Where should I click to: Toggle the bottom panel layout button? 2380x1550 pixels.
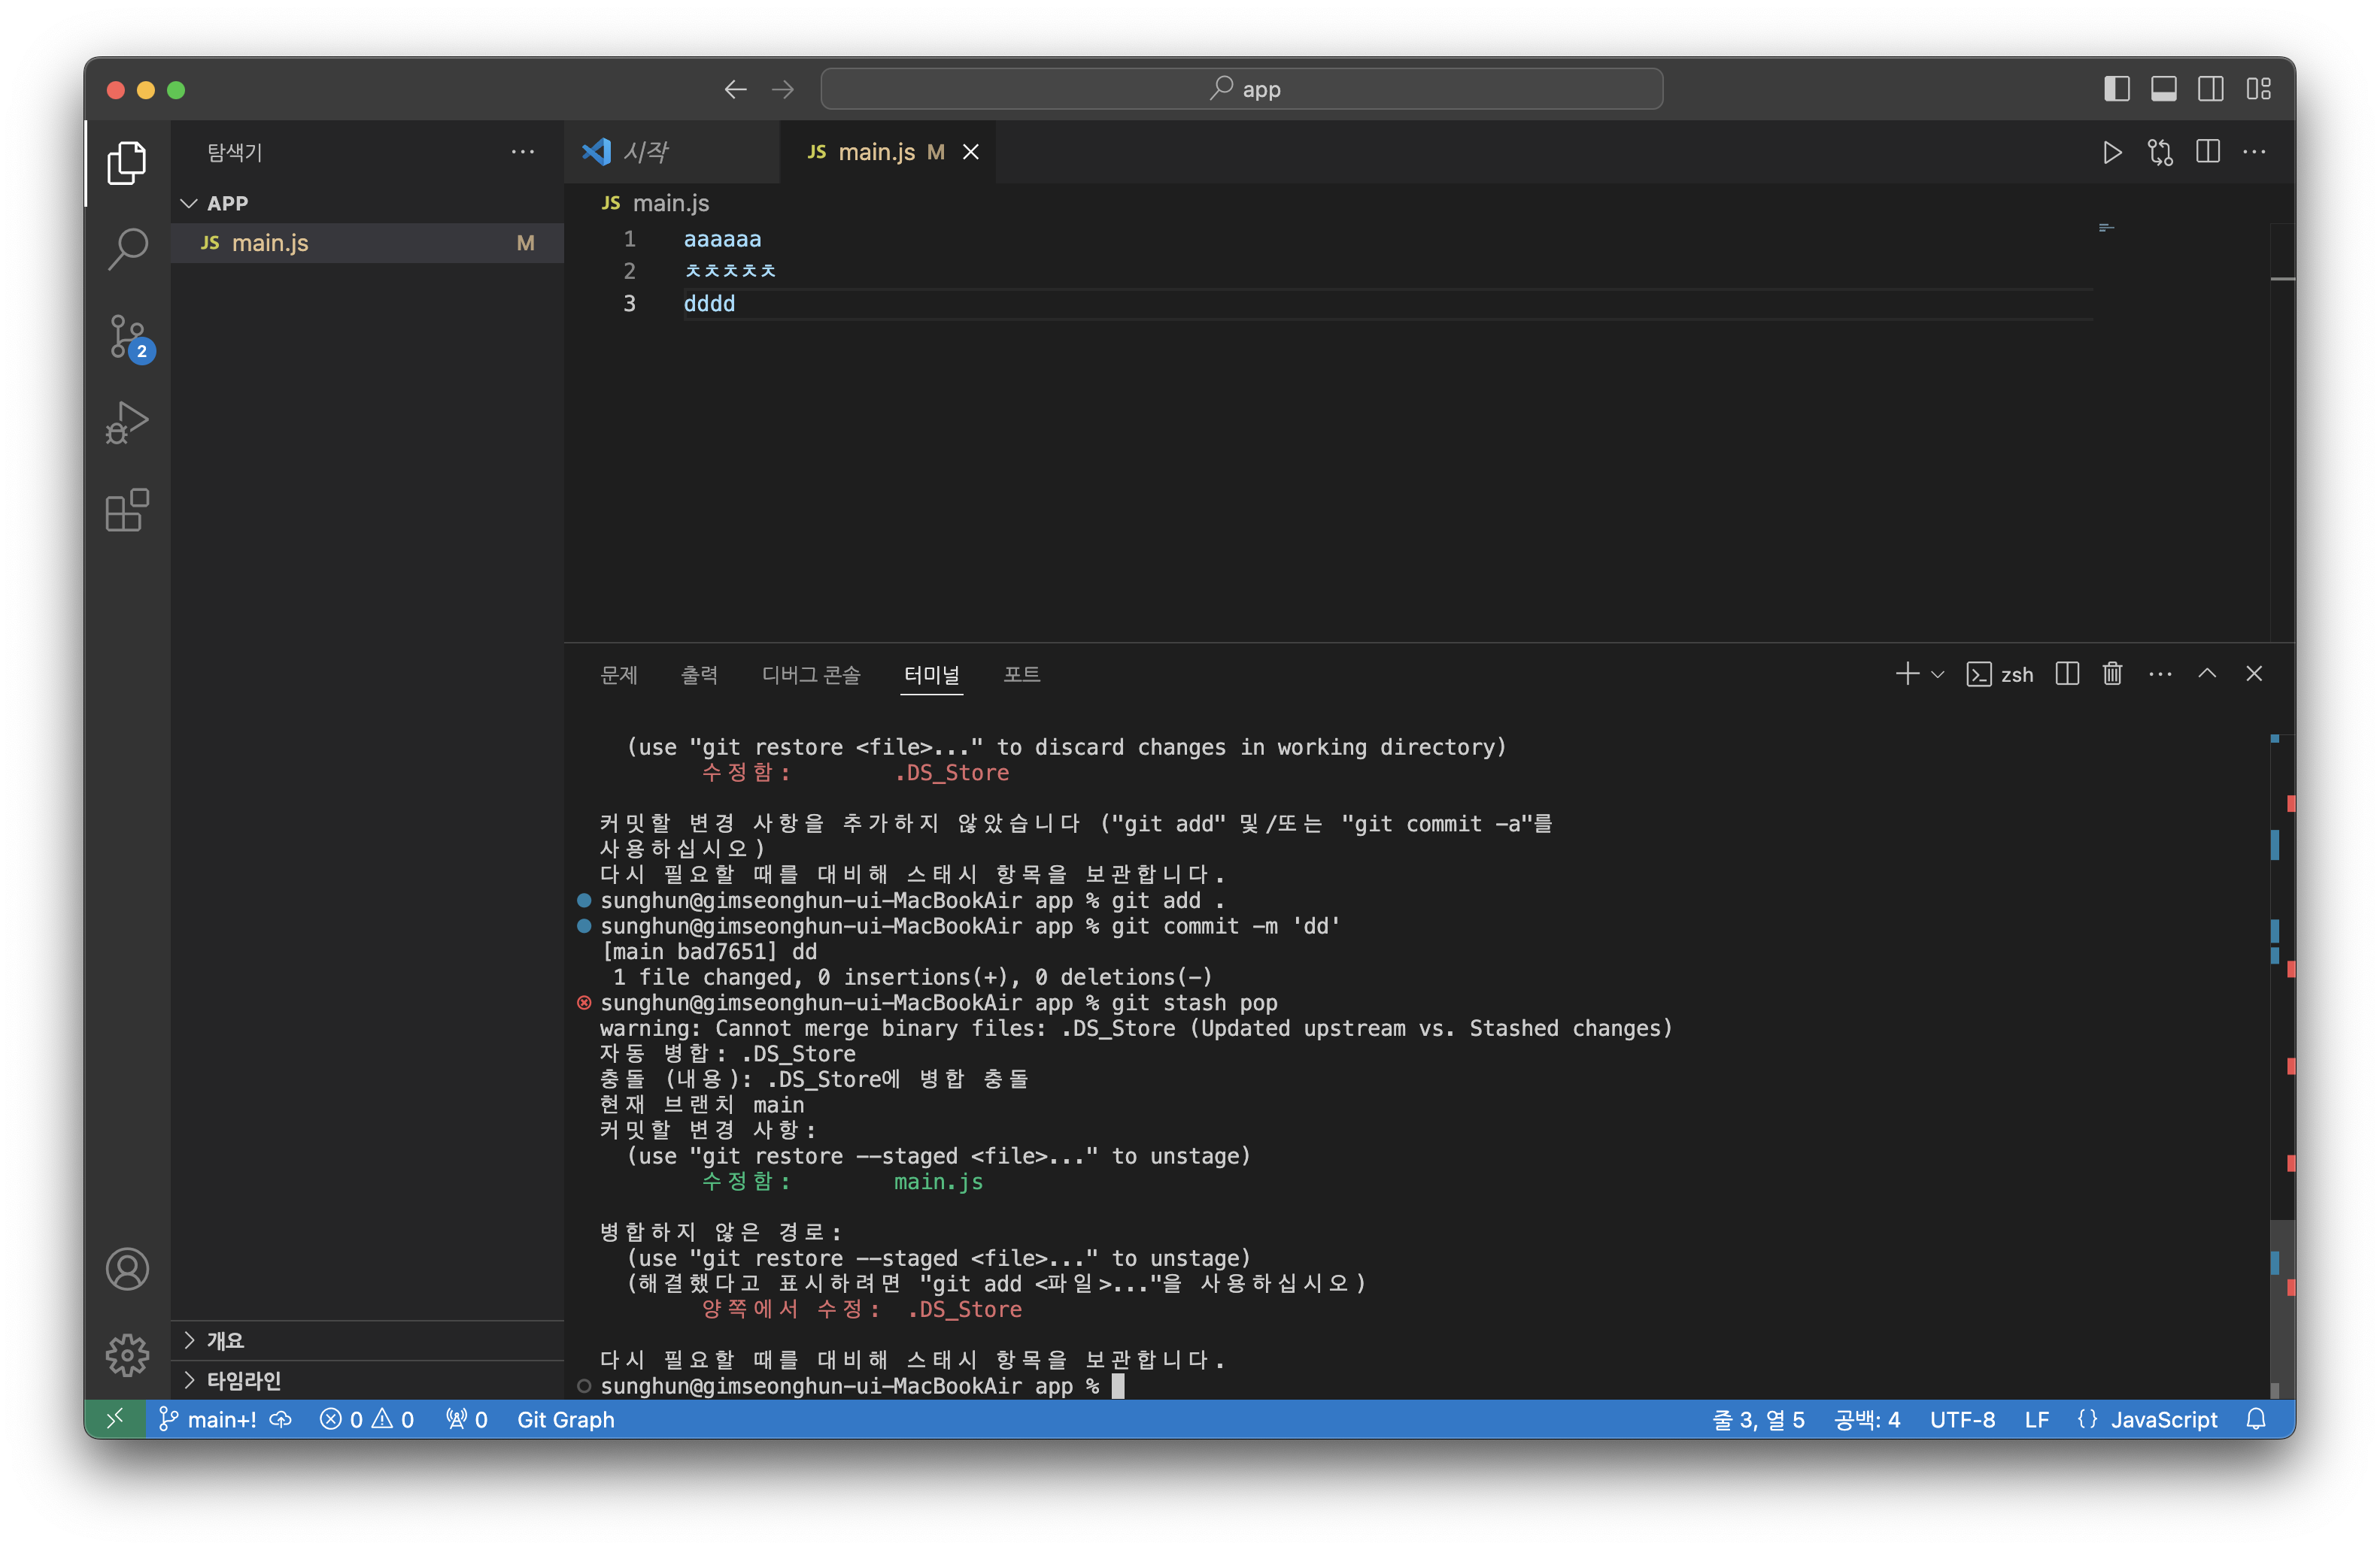click(2163, 89)
